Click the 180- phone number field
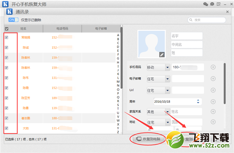The width and height of the screenshot is (234, 153). point(188,67)
